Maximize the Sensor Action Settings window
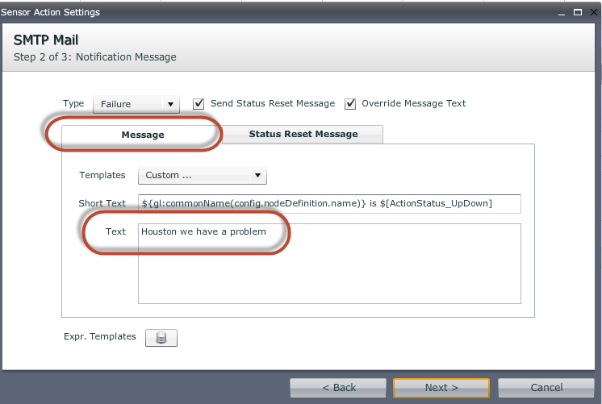Image resolution: width=602 pixels, height=404 pixels. click(578, 13)
